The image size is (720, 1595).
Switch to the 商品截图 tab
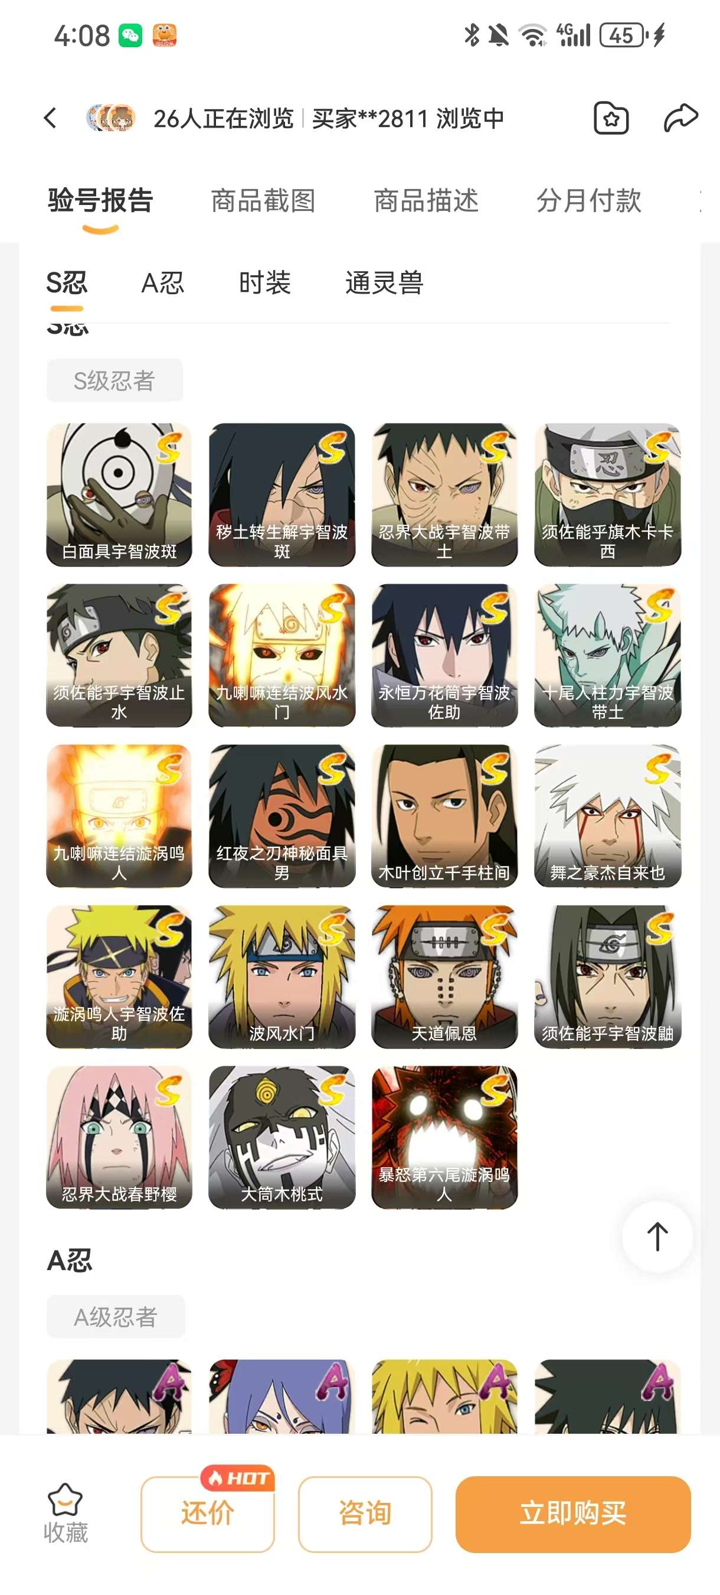[263, 201]
